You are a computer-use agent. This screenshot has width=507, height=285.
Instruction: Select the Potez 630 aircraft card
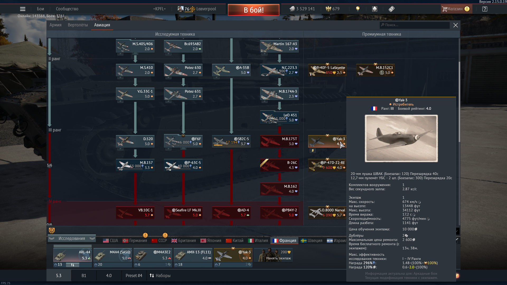pyautogui.click(x=183, y=70)
